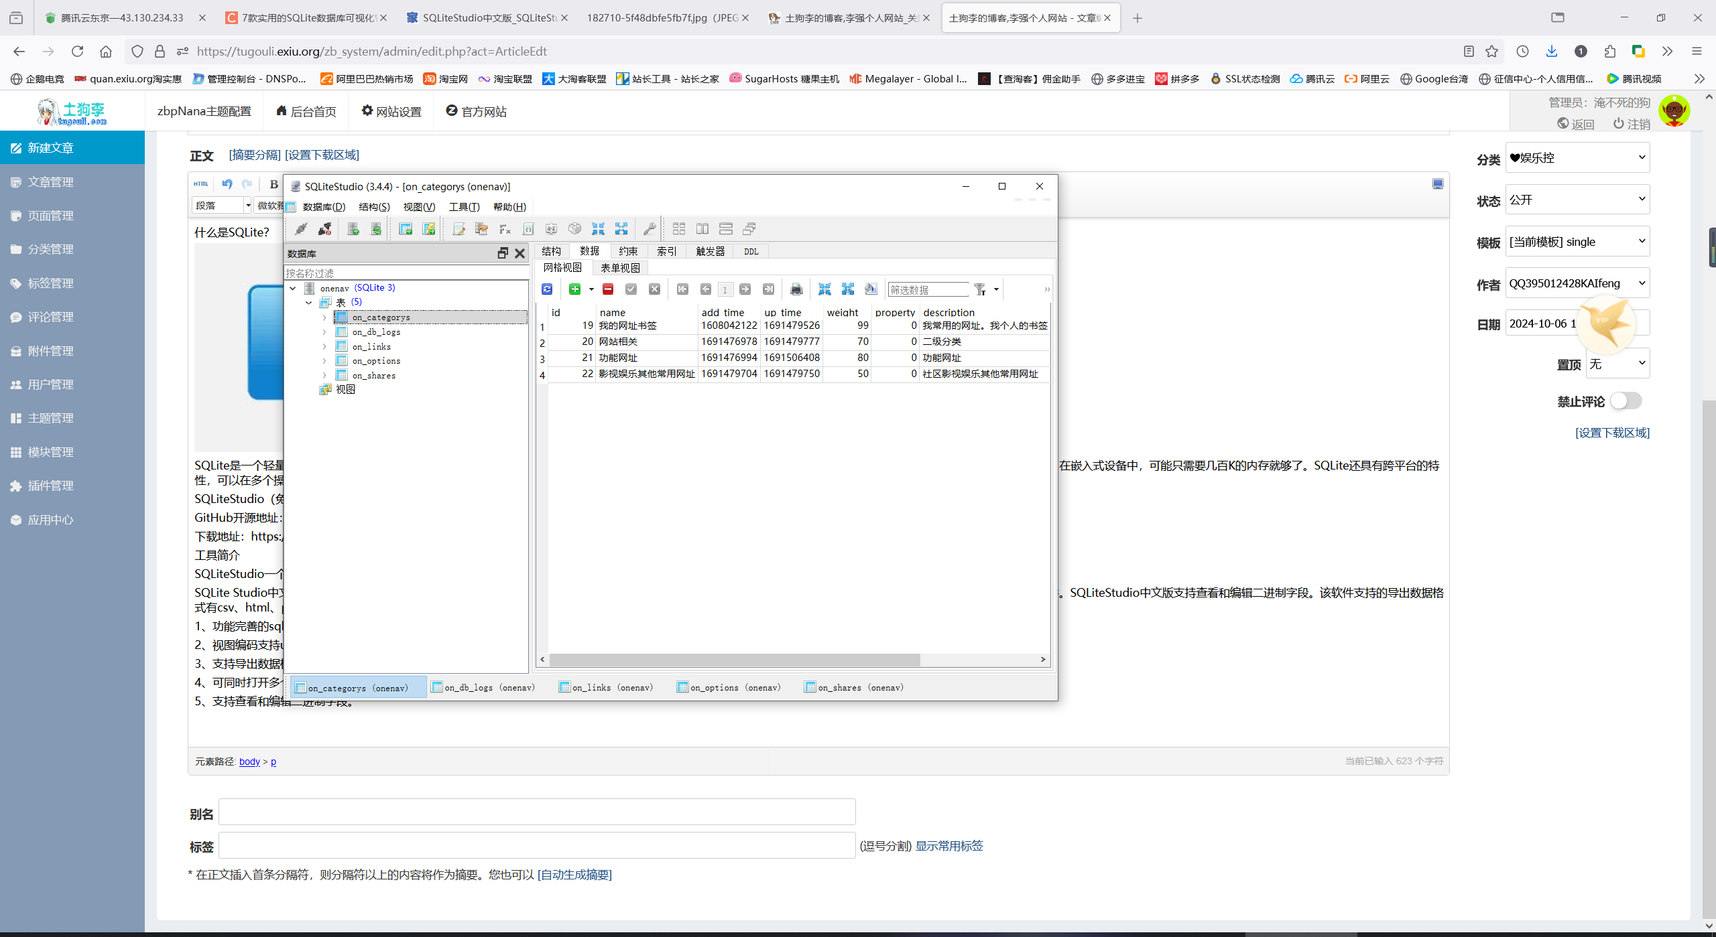Screen dimensions: 1716x937
Task: Switch to on_links (onenav) window tab
Action: click(x=606, y=687)
